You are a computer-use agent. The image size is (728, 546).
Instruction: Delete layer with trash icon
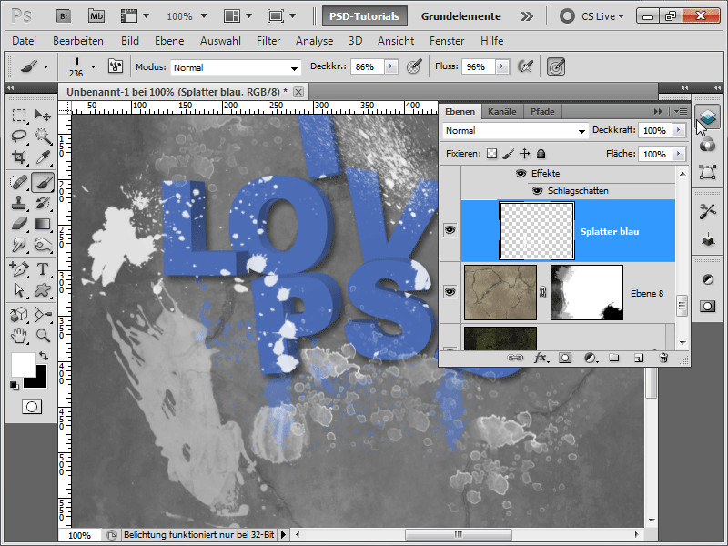[x=663, y=358]
